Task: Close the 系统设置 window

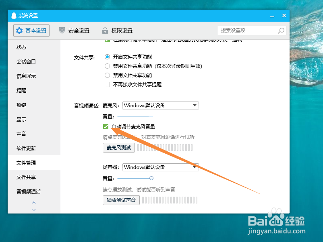Action: click(x=284, y=15)
